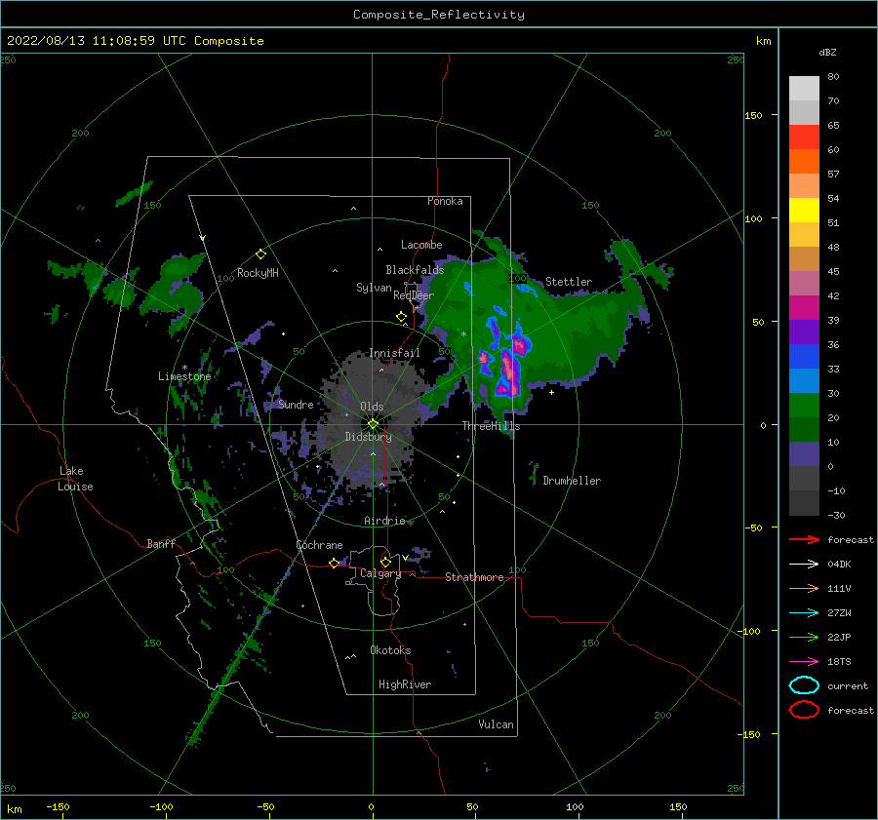
Task: Click the magenta 42-39 dBZ color swatch
Action: (804, 308)
